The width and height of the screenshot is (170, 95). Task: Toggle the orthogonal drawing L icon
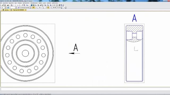44,8
